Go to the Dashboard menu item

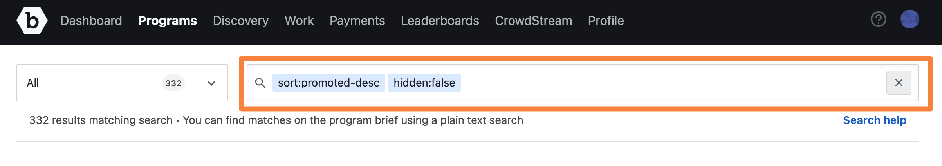[91, 20]
